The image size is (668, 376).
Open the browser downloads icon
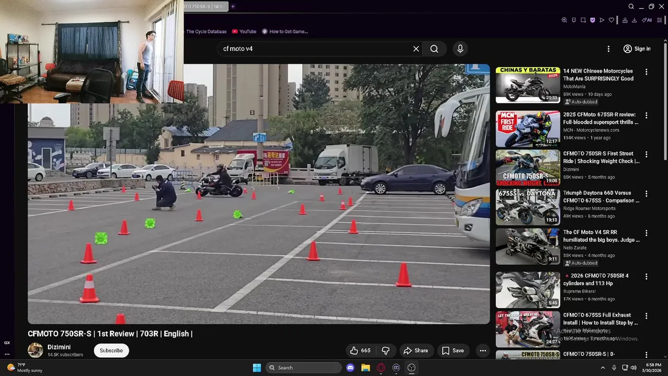coord(634,20)
